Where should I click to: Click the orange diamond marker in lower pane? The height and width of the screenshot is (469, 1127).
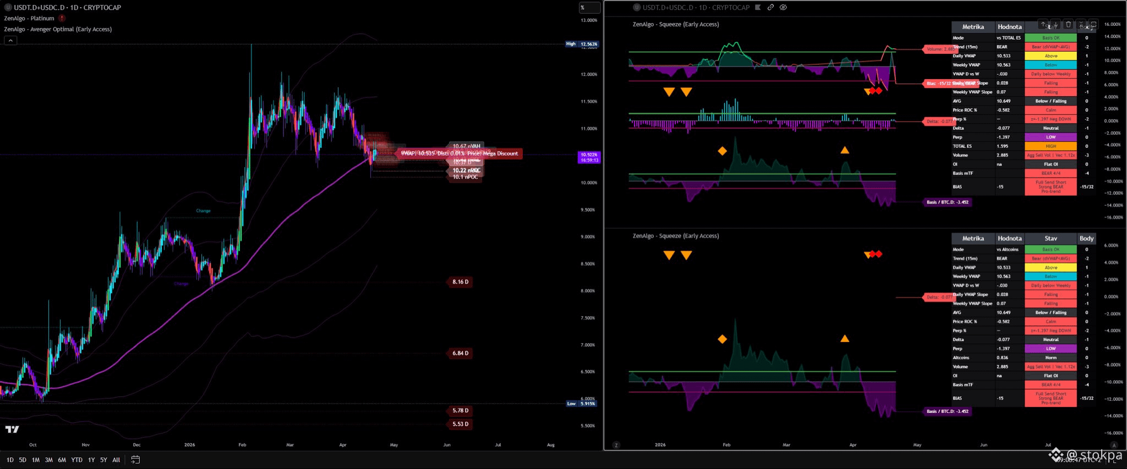tap(723, 339)
